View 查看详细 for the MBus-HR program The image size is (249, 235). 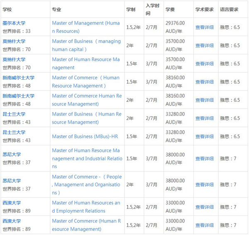point(204,137)
